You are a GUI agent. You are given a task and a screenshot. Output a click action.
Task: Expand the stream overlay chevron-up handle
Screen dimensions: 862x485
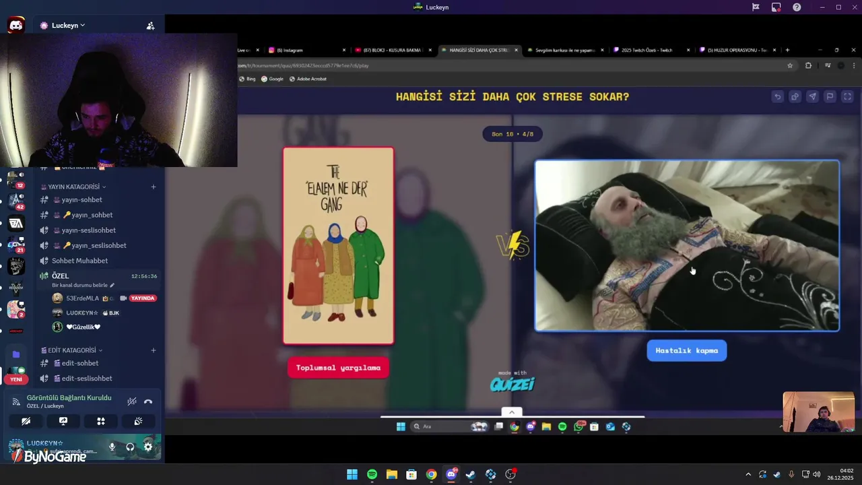point(511,412)
